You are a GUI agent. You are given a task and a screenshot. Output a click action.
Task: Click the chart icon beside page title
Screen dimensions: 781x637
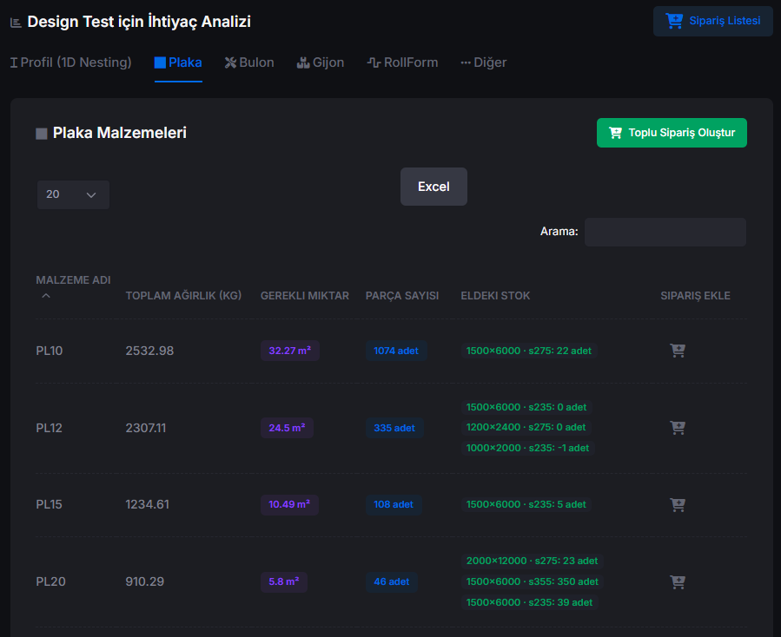click(16, 23)
